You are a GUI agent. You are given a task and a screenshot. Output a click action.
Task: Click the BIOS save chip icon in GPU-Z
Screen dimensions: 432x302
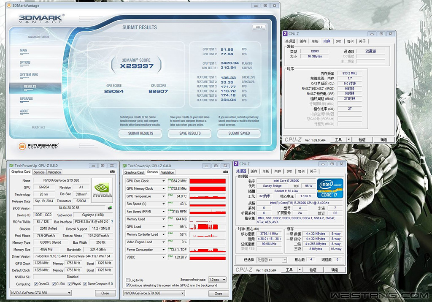[110, 208]
